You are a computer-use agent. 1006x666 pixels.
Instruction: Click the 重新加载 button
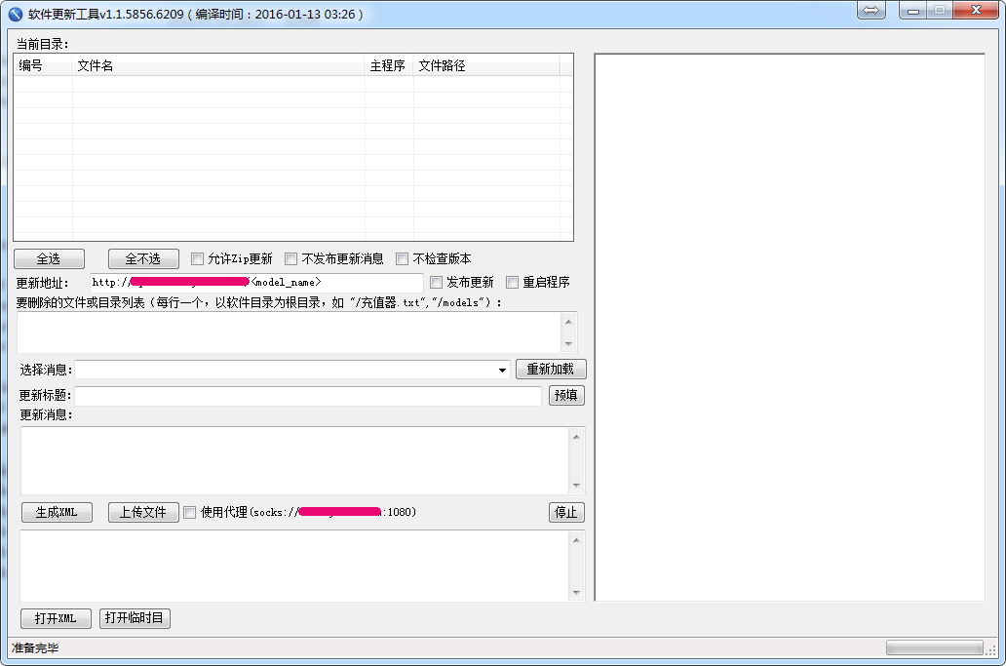click(x=551, y=370)
